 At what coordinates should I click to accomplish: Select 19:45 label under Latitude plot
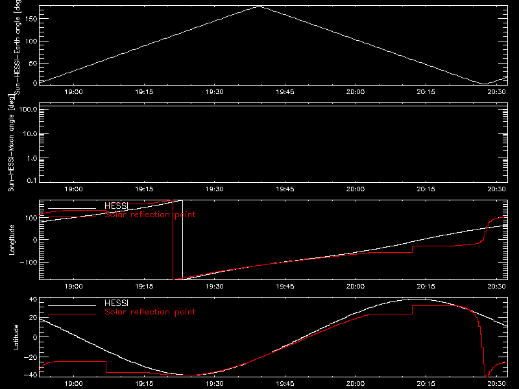tap(285, 384)
